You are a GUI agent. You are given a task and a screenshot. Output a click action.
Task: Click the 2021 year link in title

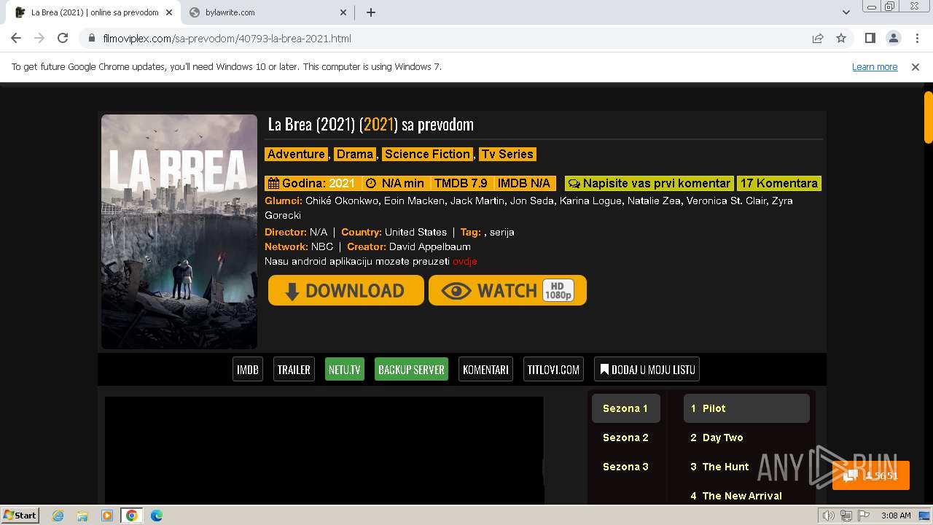[379, 125]
